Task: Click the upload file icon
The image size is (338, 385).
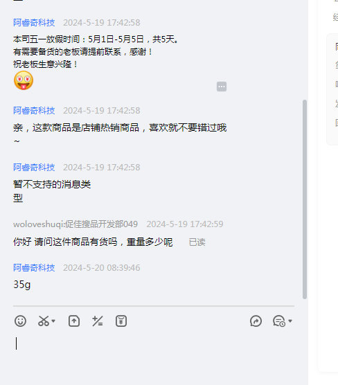Action: (x=74, y=321)
